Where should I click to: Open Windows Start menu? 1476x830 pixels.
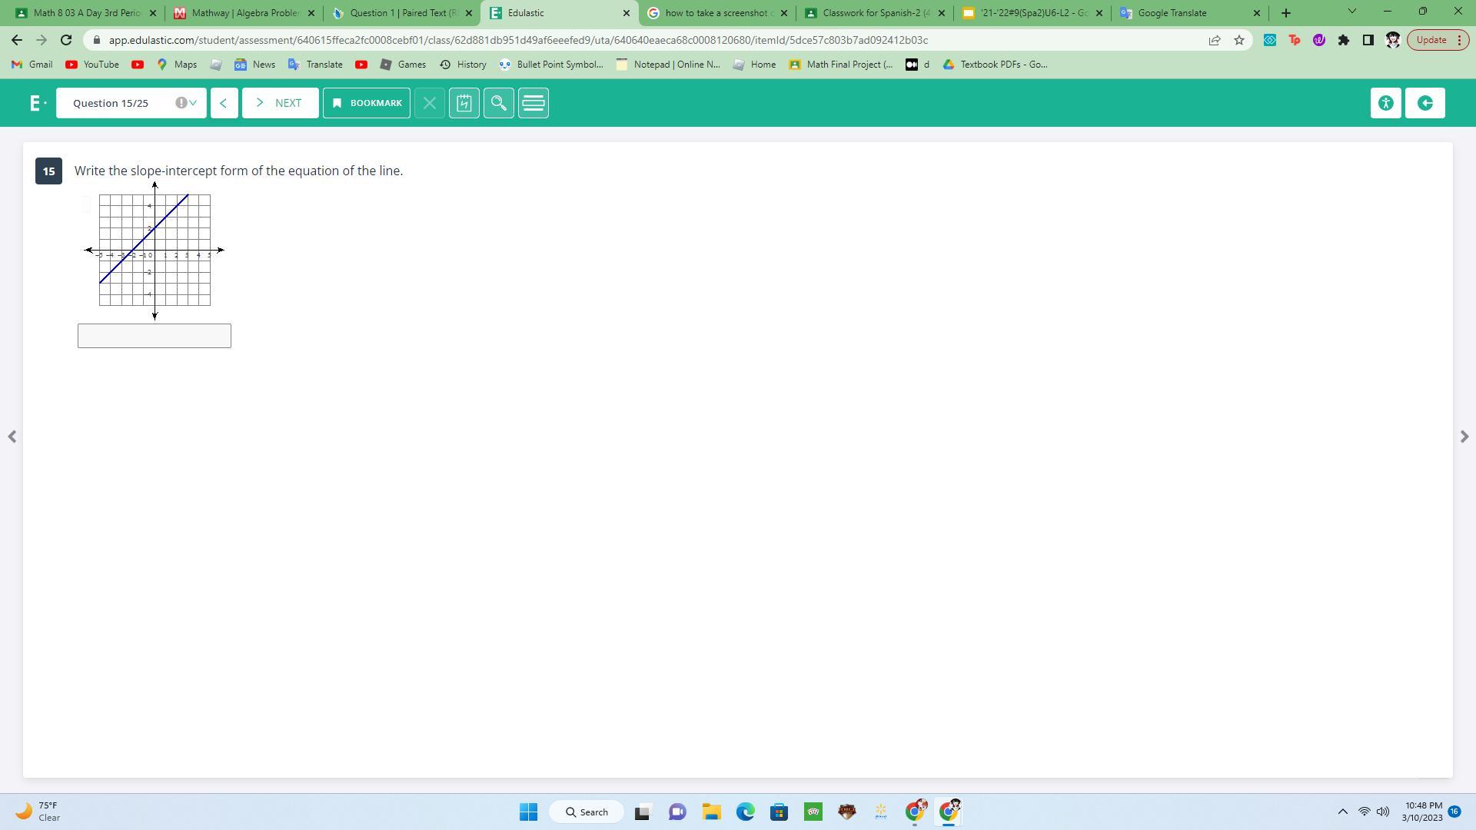pyautogui.click(x=528, y=812)
